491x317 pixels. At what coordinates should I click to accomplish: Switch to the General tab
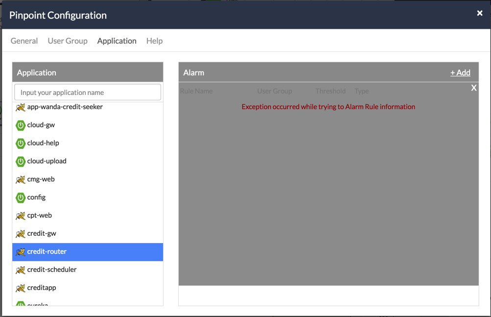24,41
